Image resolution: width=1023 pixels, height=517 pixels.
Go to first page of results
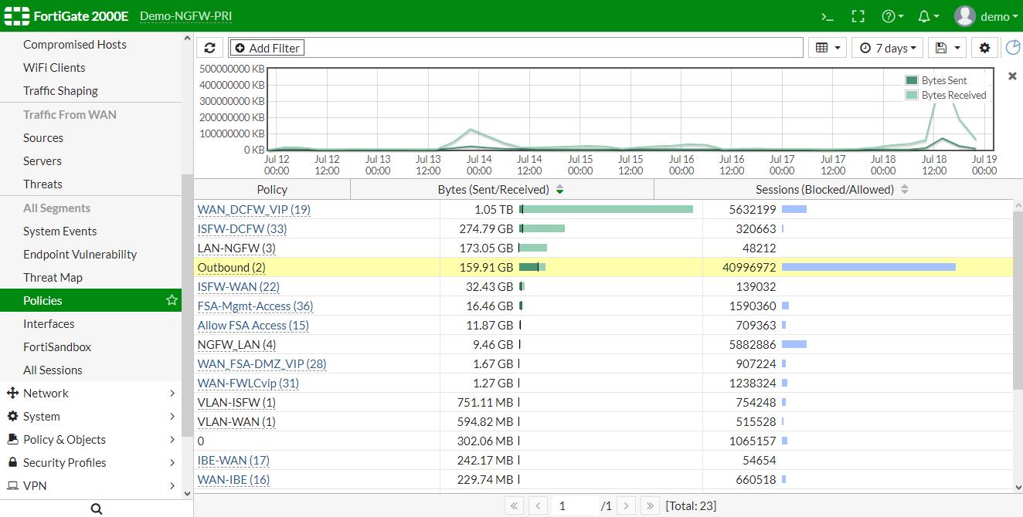point(515,505)
